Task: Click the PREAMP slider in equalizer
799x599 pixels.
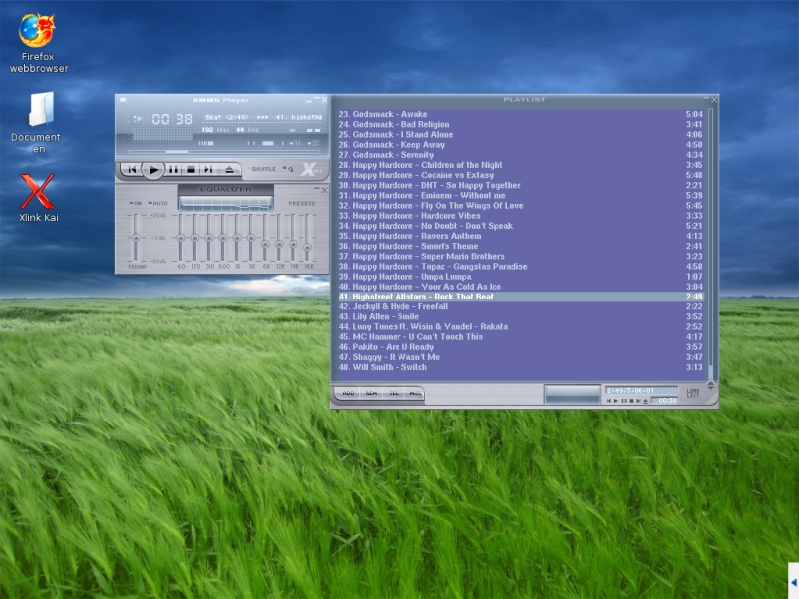Action: tap(136, 238)
